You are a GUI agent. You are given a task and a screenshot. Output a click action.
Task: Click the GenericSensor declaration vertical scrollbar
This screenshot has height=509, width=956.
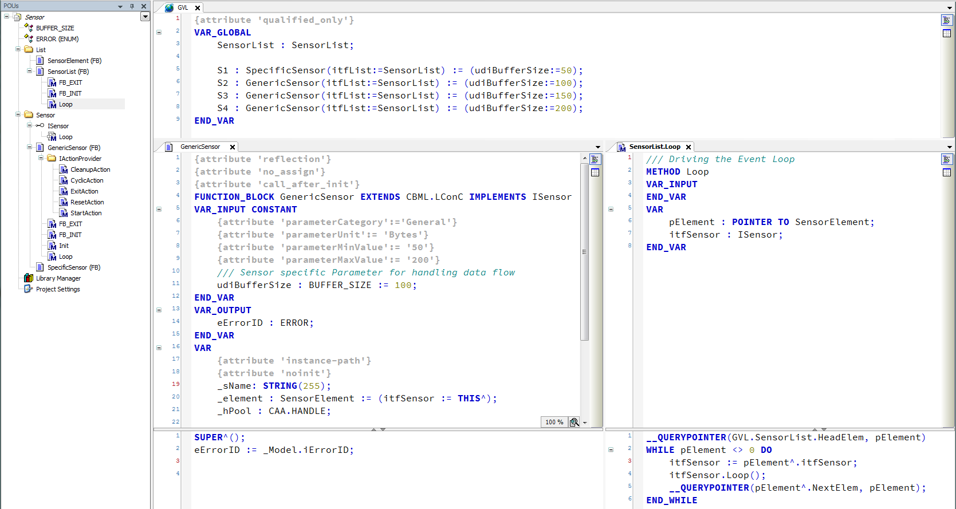click(584, 252)
